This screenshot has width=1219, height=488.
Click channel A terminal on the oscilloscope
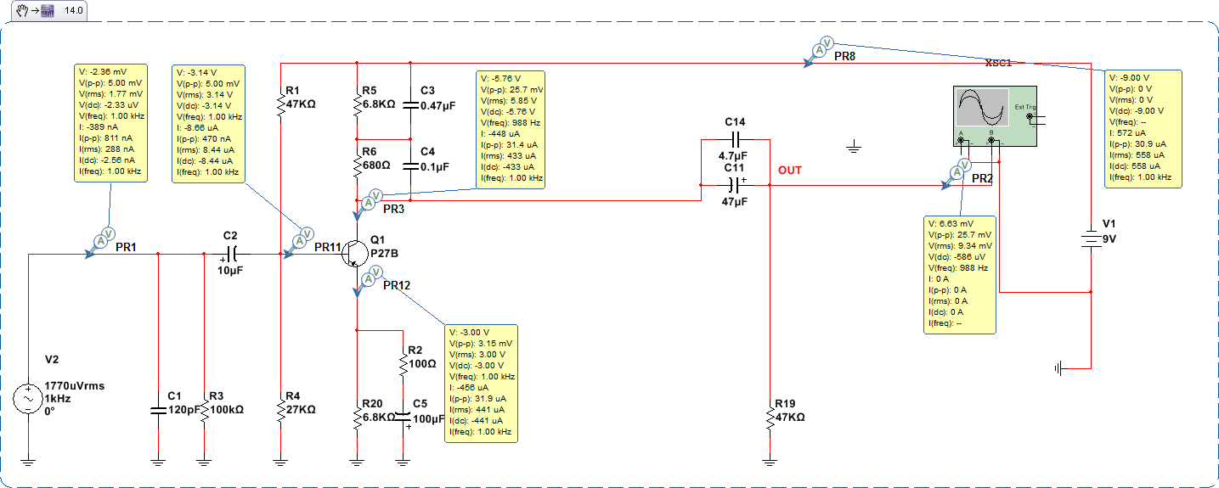click(x=961, y=140)
